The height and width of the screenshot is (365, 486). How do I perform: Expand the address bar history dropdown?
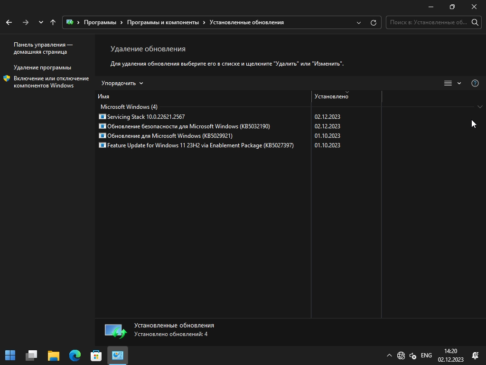[x=359, y=22]
